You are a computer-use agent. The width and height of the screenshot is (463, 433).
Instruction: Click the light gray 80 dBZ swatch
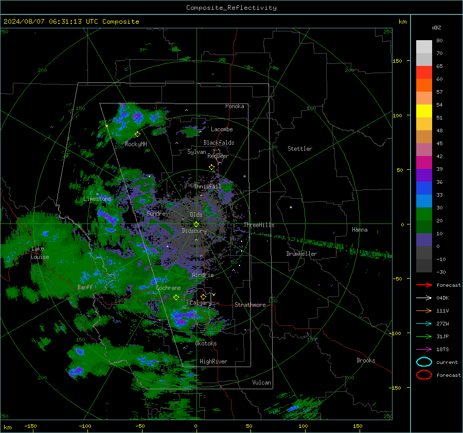pyautogui.click(x=424, y=46)
